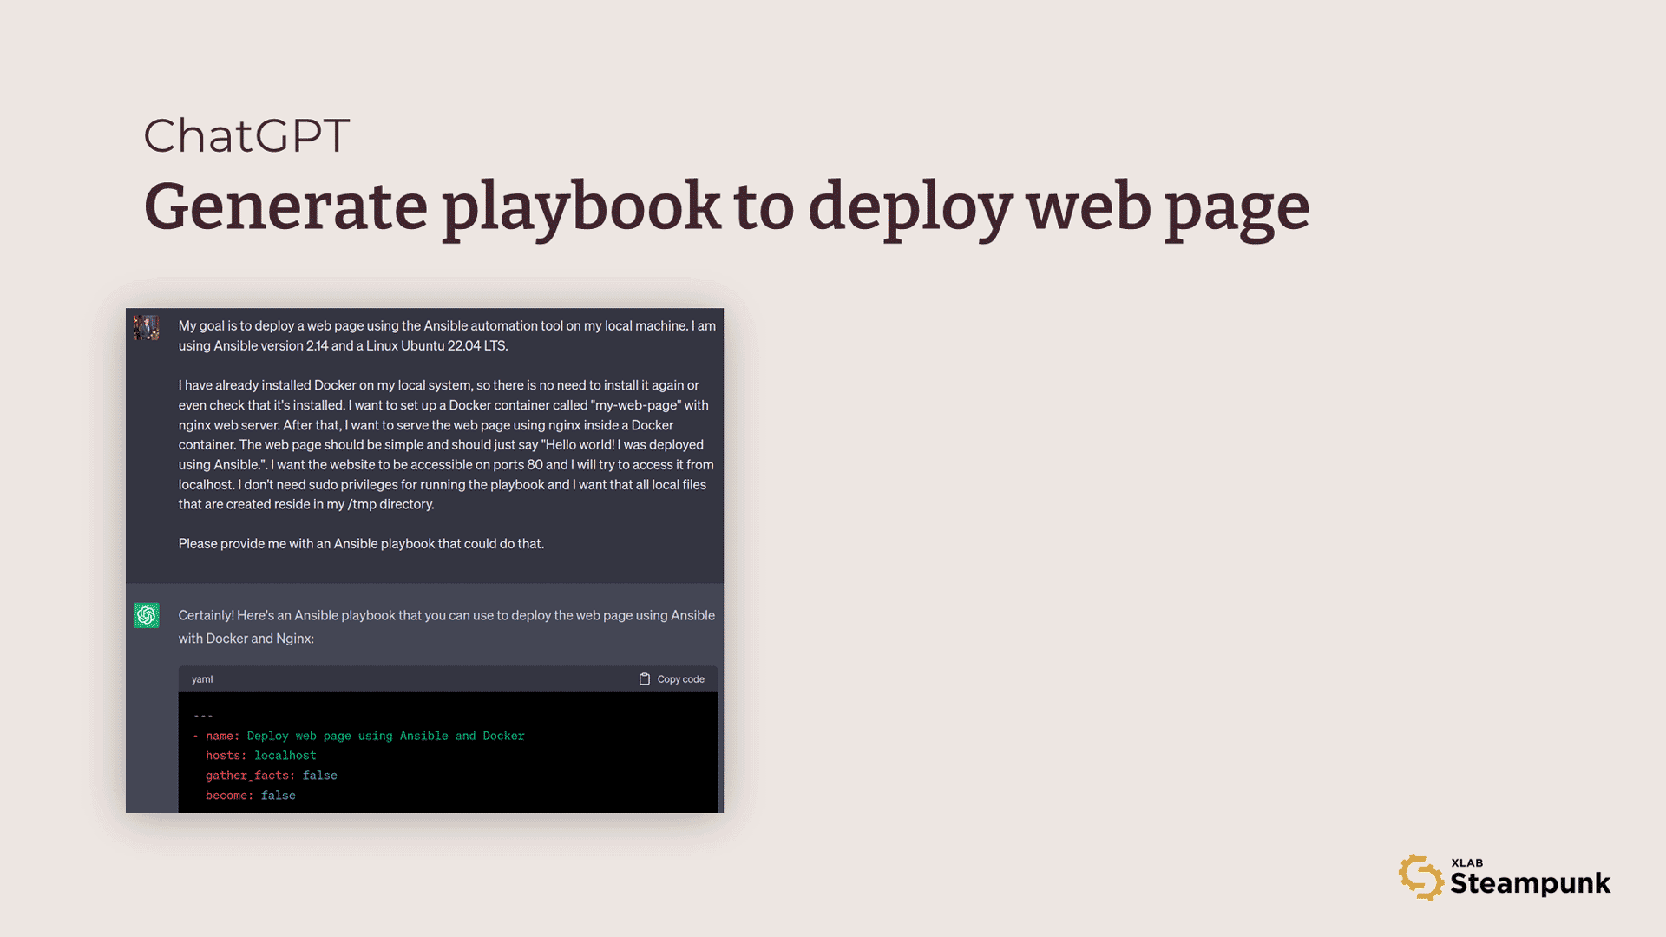Screen dimensions: 1666x937
Task: Click the 'Generate playbook to deploy web page' heading
Action: pyautogui.click(x=725, y=206)
